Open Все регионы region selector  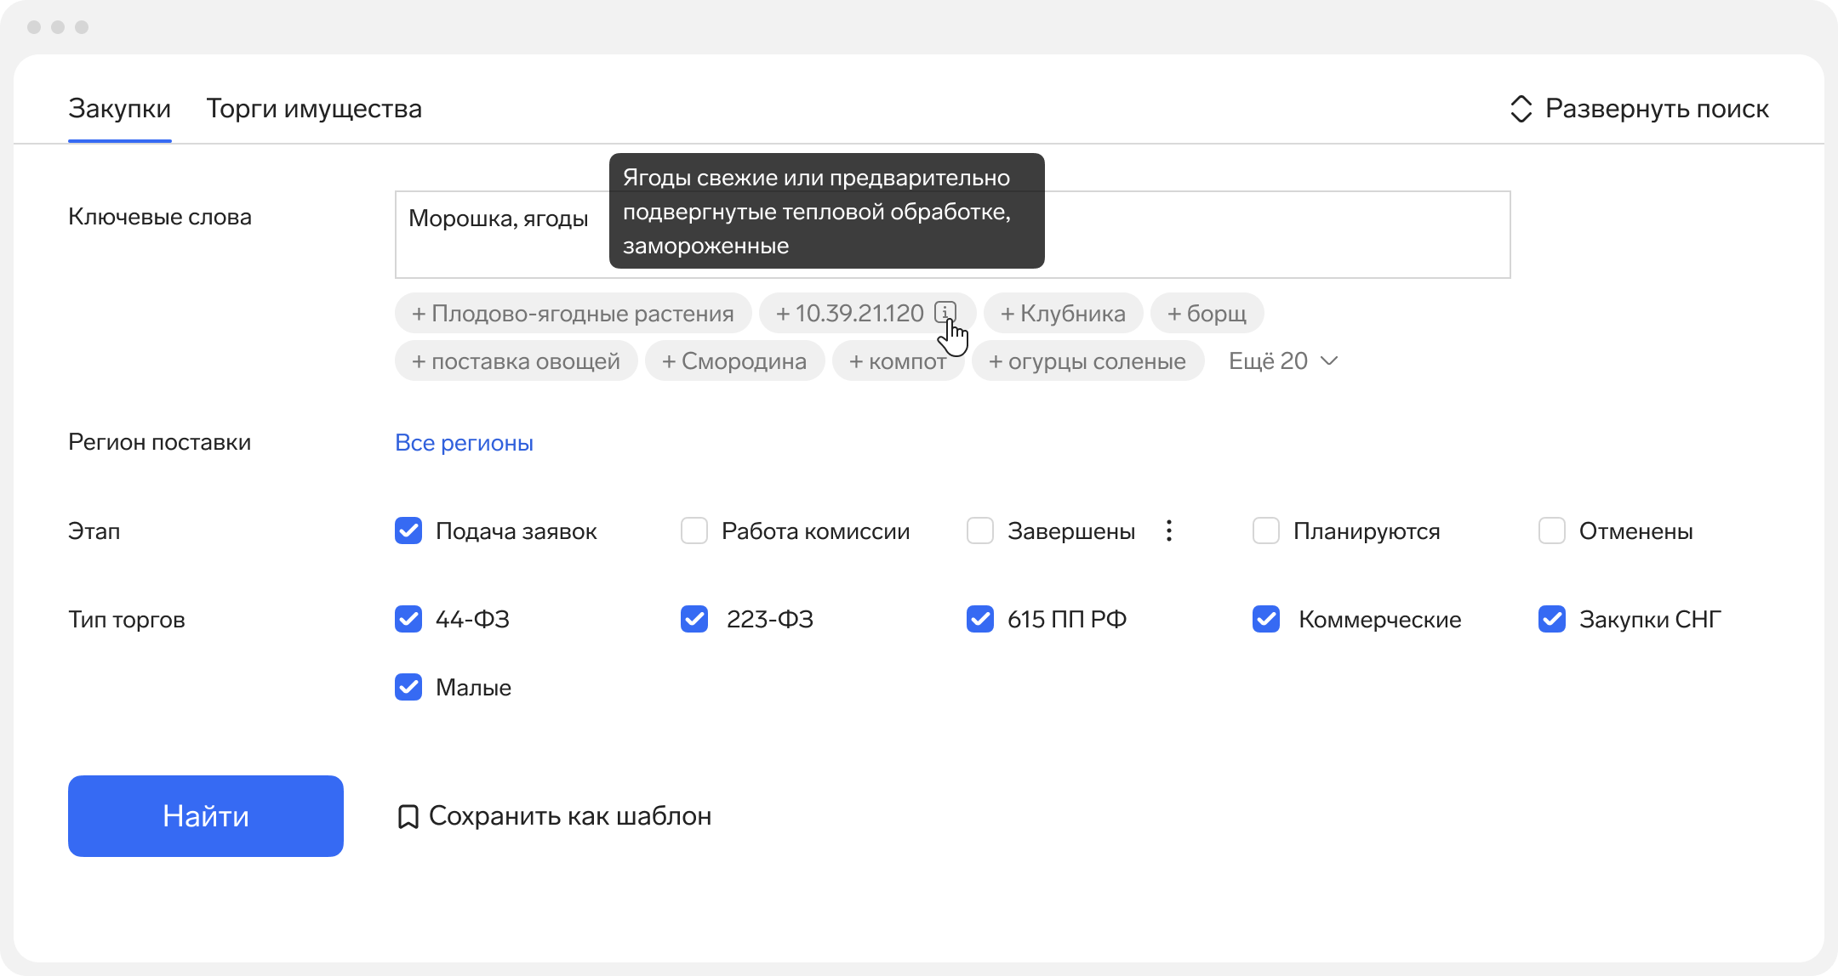pos(464,443)
